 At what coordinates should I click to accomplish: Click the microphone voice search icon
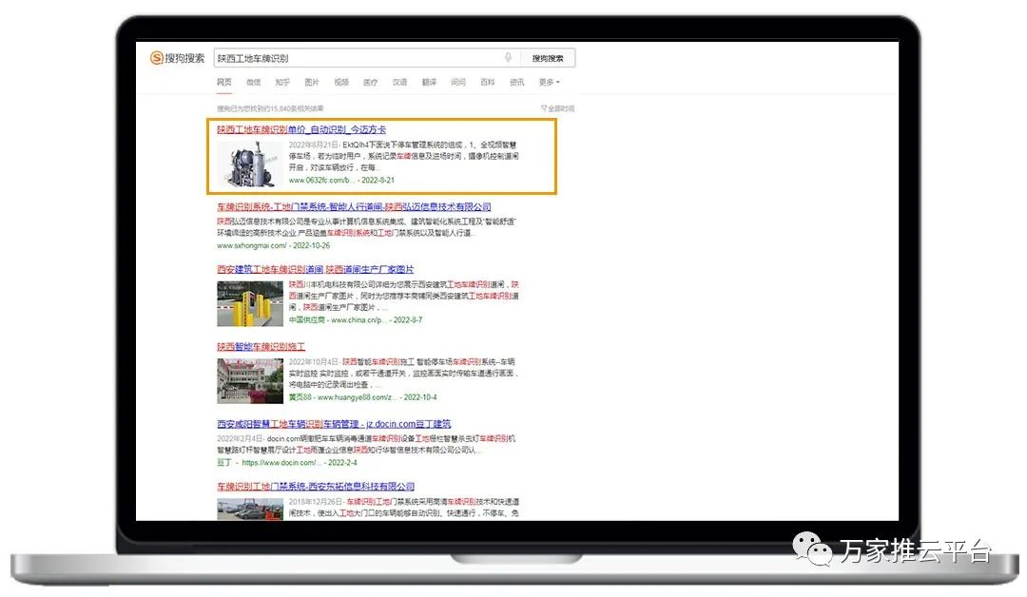click(508, 58)
